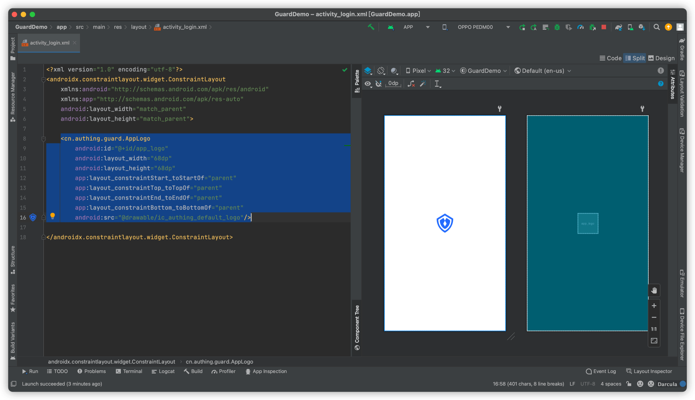Click the 0dp default margins field
Screen dimensions: 695x400
tap(393, 84)
